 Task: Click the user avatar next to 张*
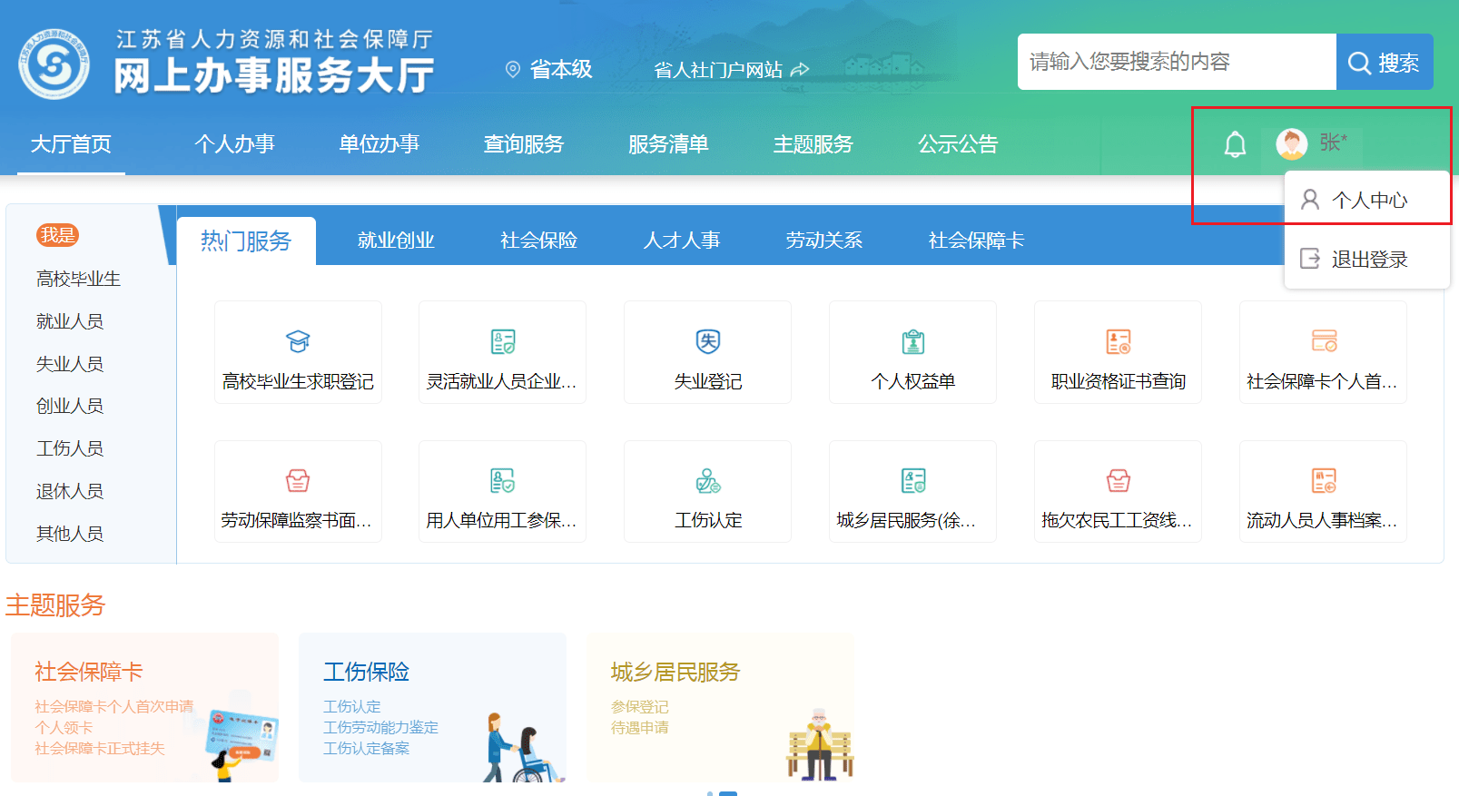(1291, 143)
